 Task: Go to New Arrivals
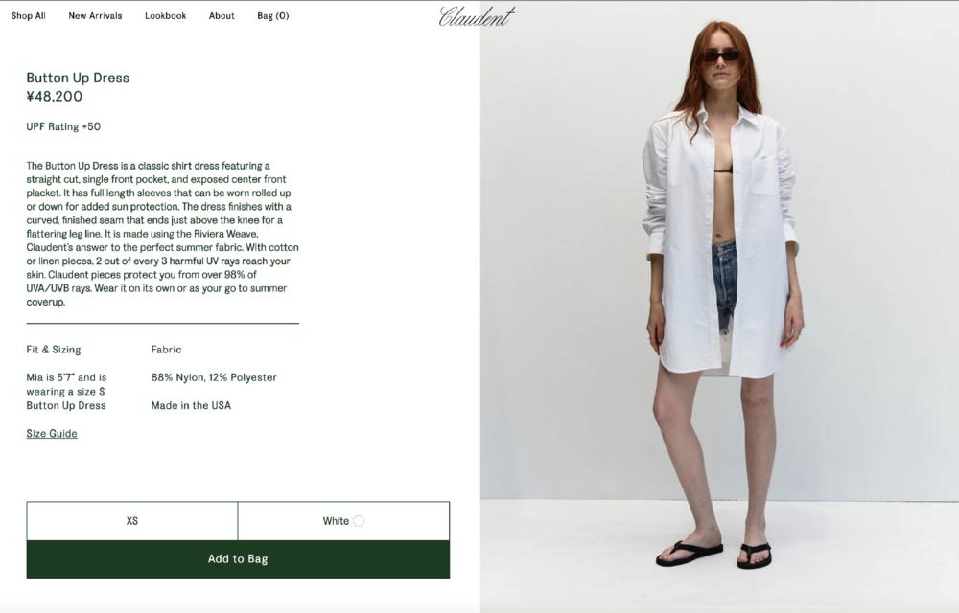pyautogui.click(x=95, y=16)
